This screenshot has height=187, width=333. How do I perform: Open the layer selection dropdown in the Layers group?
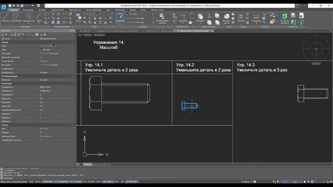(112, 14)
